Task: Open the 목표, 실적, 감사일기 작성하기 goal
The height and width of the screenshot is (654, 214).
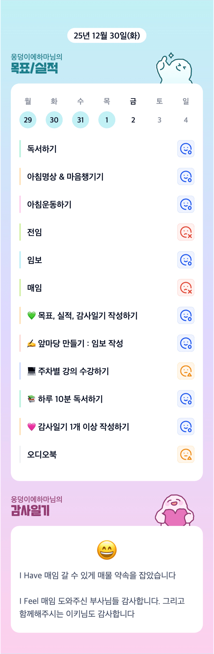Action: (87, 316)
